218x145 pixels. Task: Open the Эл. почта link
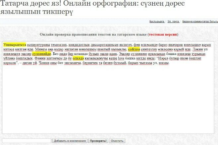tap(173, 21)
